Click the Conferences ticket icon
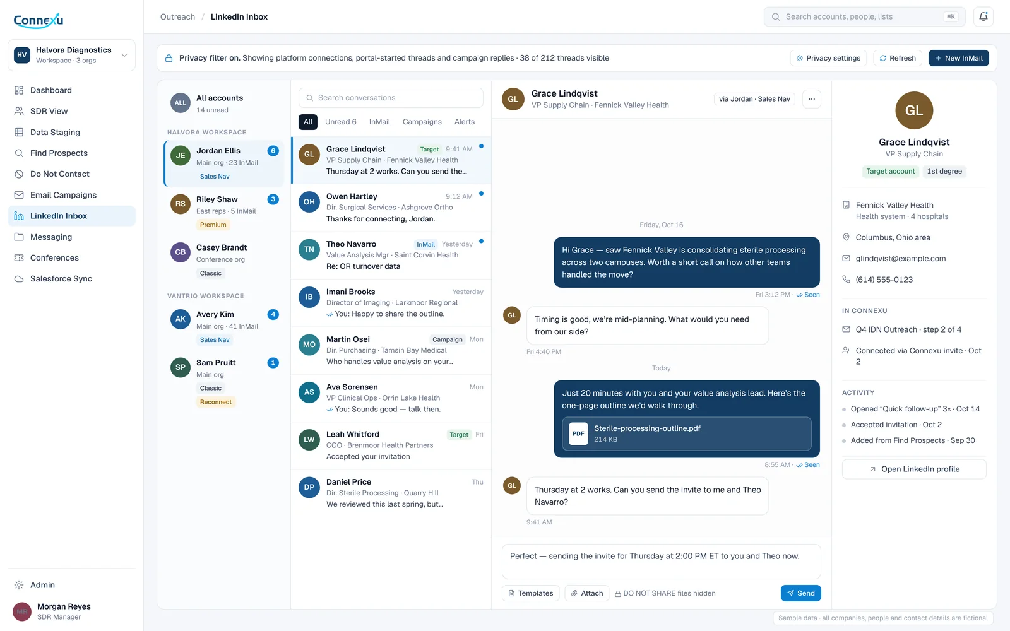This screenshot has height=631, width=1010. click(19, 258)
